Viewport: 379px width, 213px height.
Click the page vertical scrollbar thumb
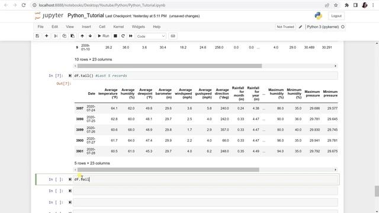[x=377, y=191]
